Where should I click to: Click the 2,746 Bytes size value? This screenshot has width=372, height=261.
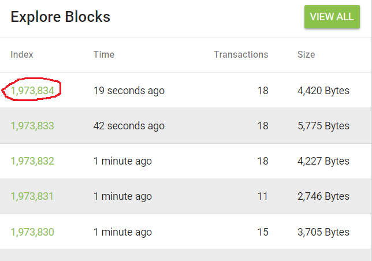click(x=323, y=196)
